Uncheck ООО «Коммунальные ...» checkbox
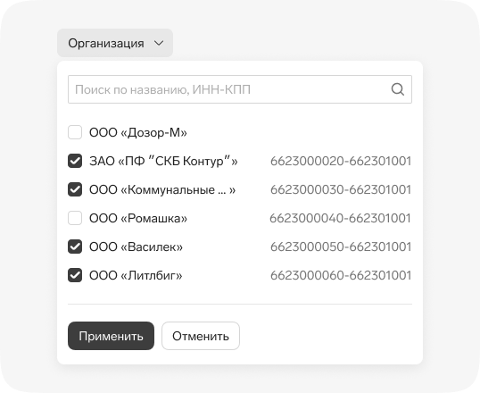The width and height of the screenshot is (480, 393). point(75,189)
